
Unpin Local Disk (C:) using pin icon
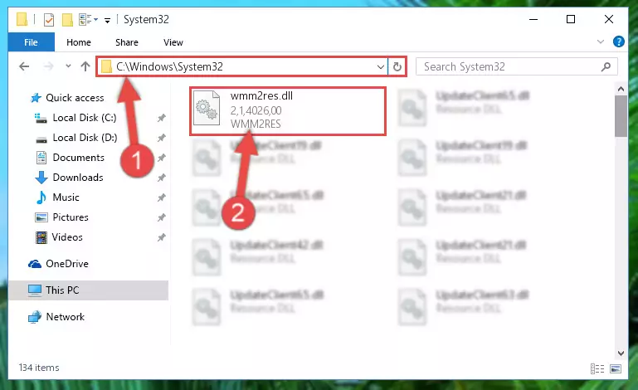(162, 118)
